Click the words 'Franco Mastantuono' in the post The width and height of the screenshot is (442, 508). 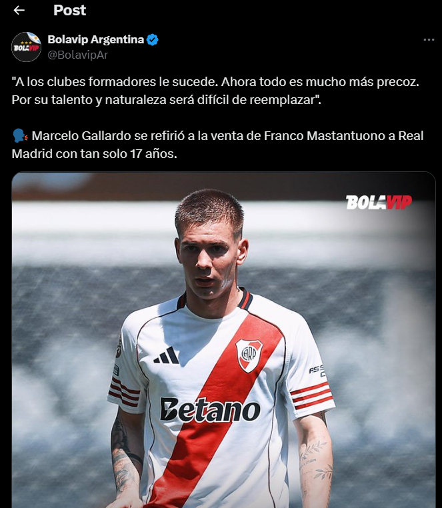[324, 136]
